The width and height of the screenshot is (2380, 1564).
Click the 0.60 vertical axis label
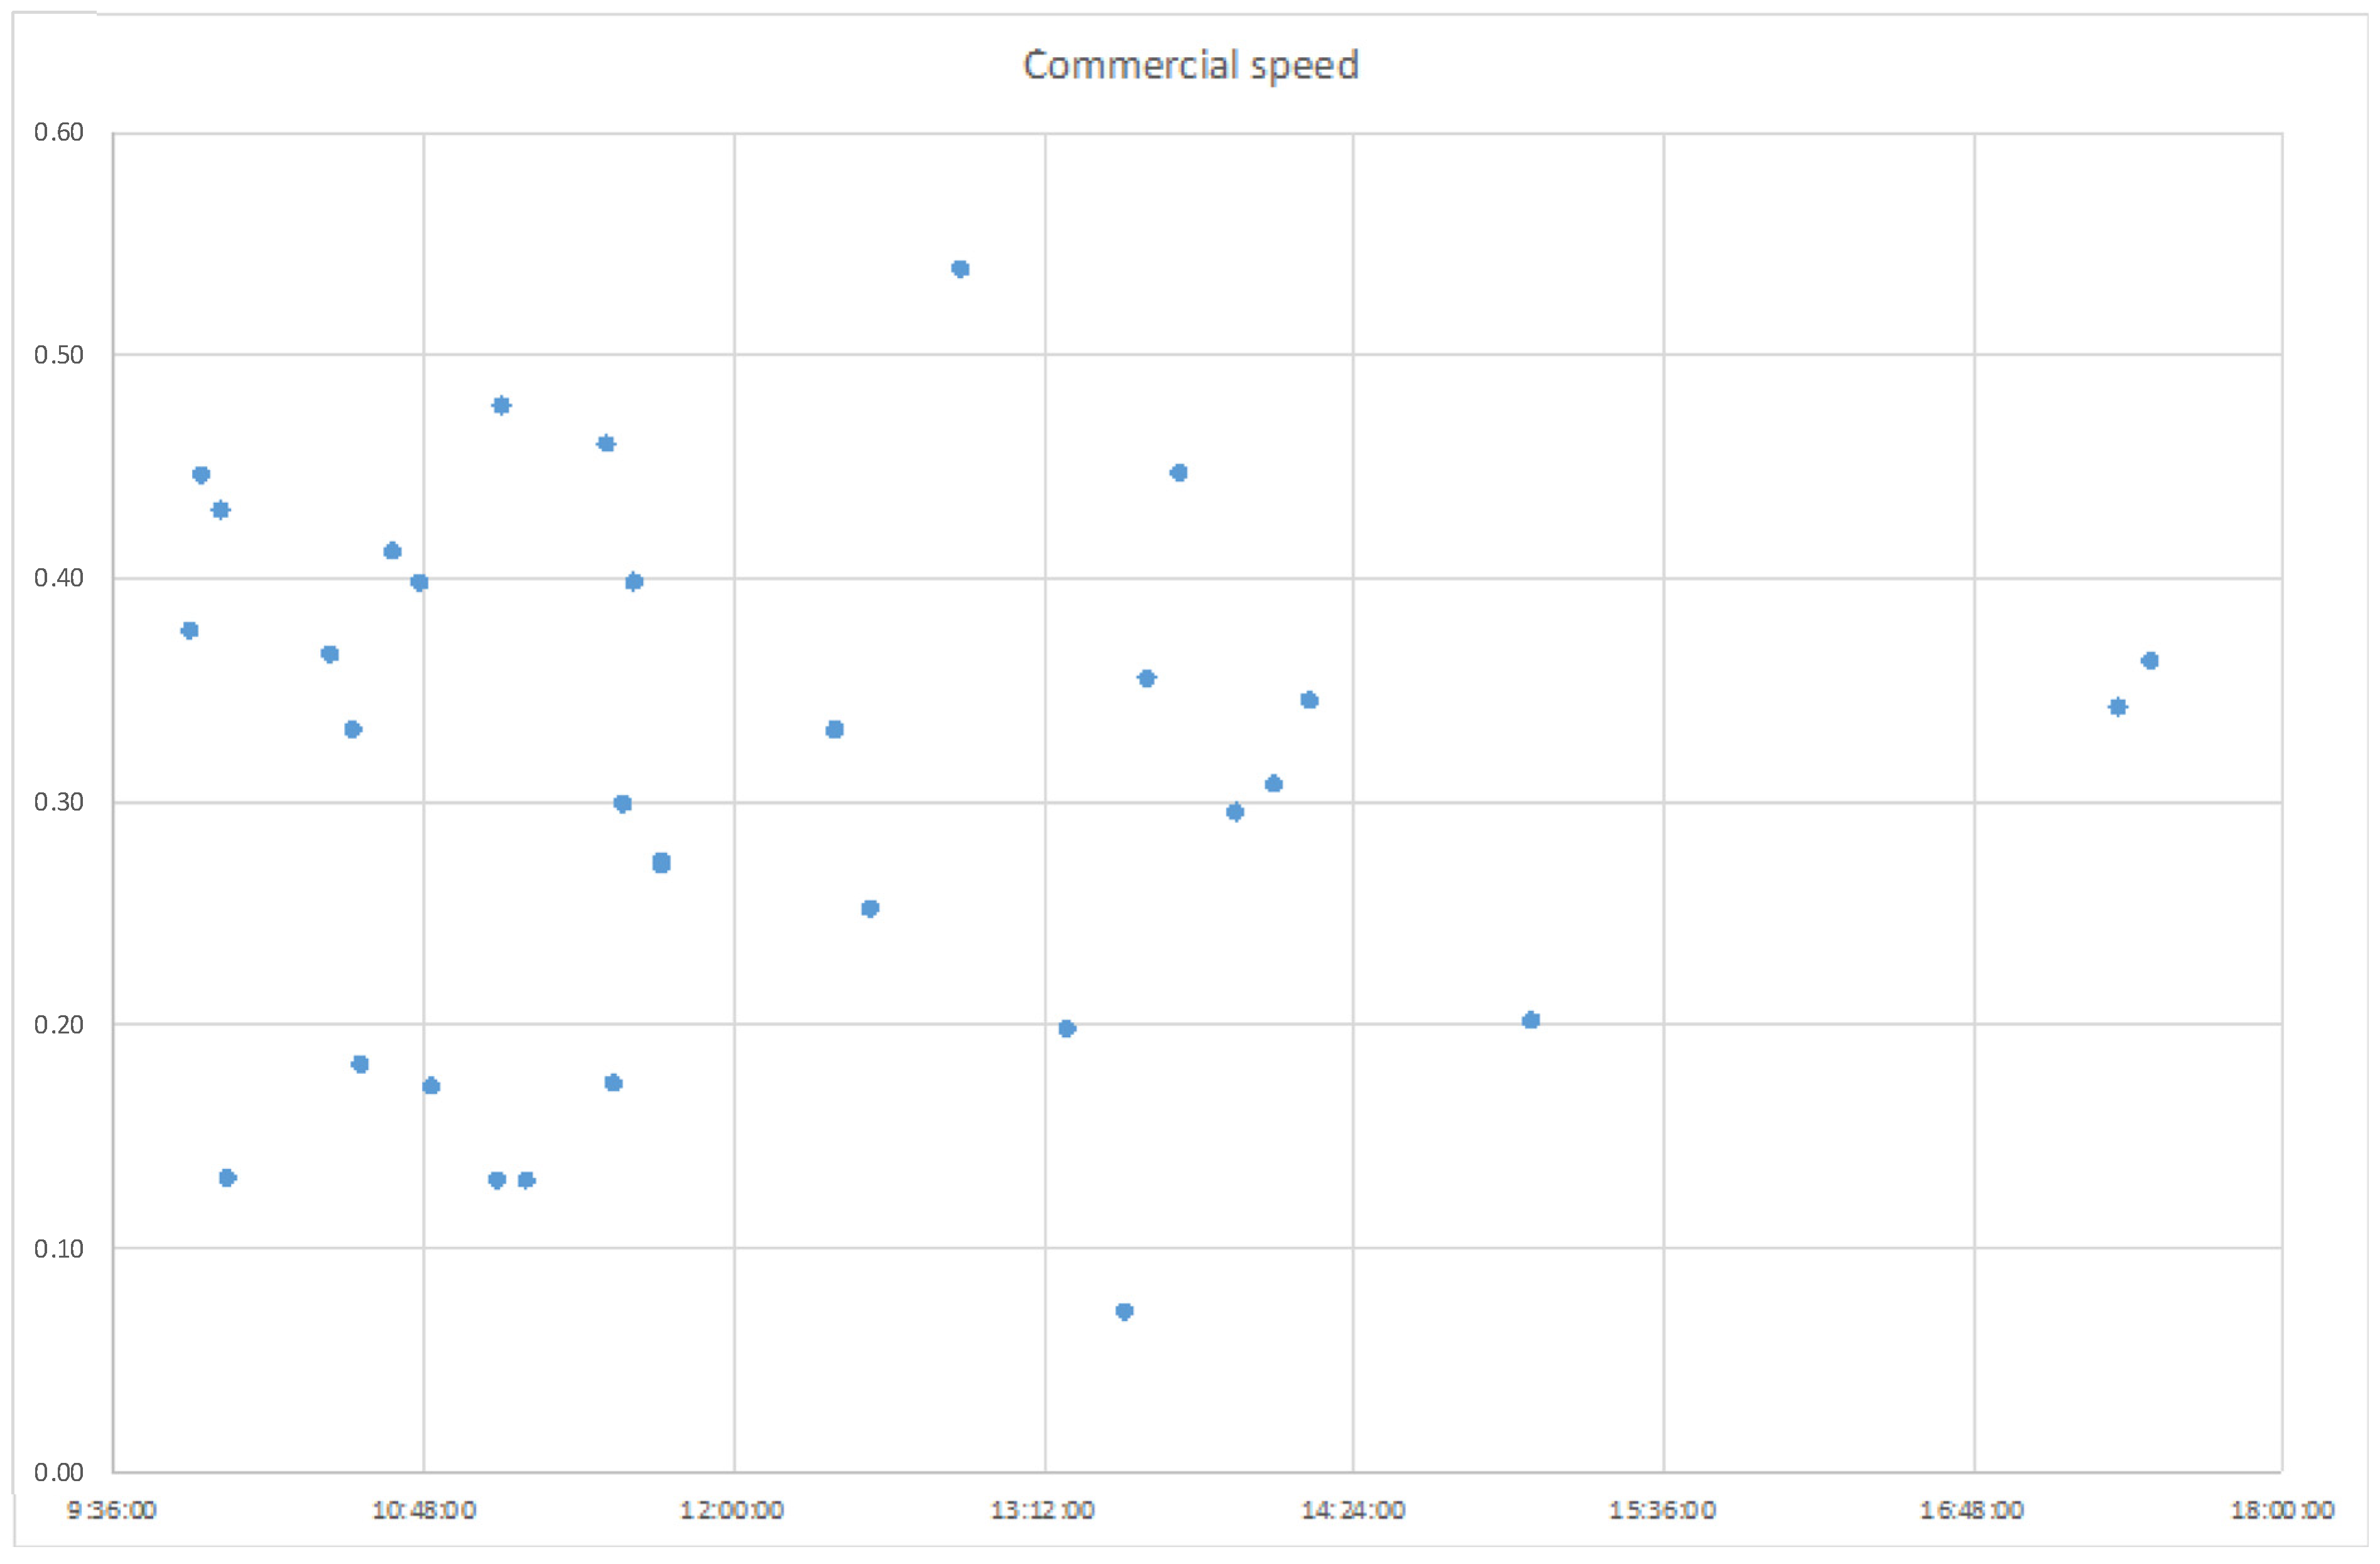click(x=59, y=132)
